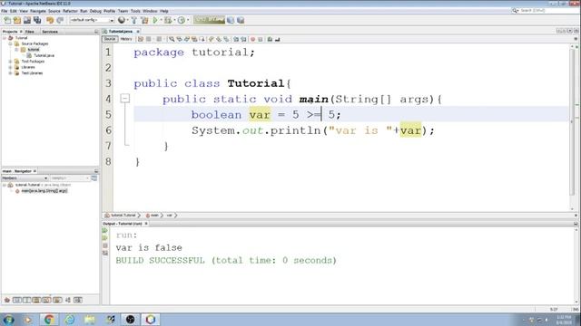Click Clean and Build Project icon
The width and height of the screenshot is (581, 326).
pos(144,20)
